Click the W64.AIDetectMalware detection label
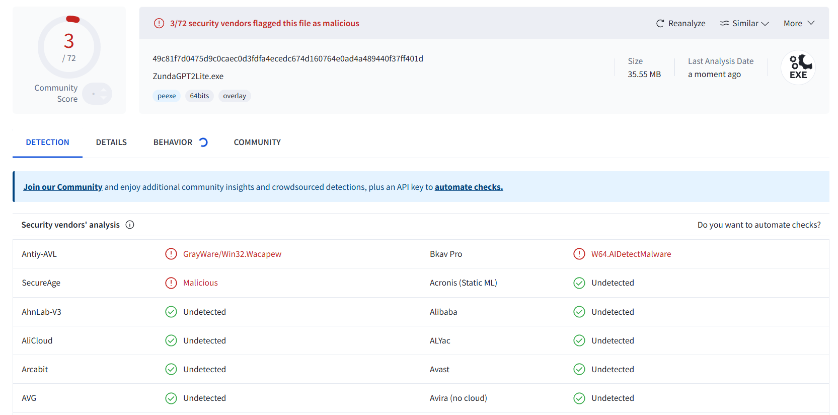Viewport: 838px width, 415px height. pyautogui.click(x=631, y=254)
